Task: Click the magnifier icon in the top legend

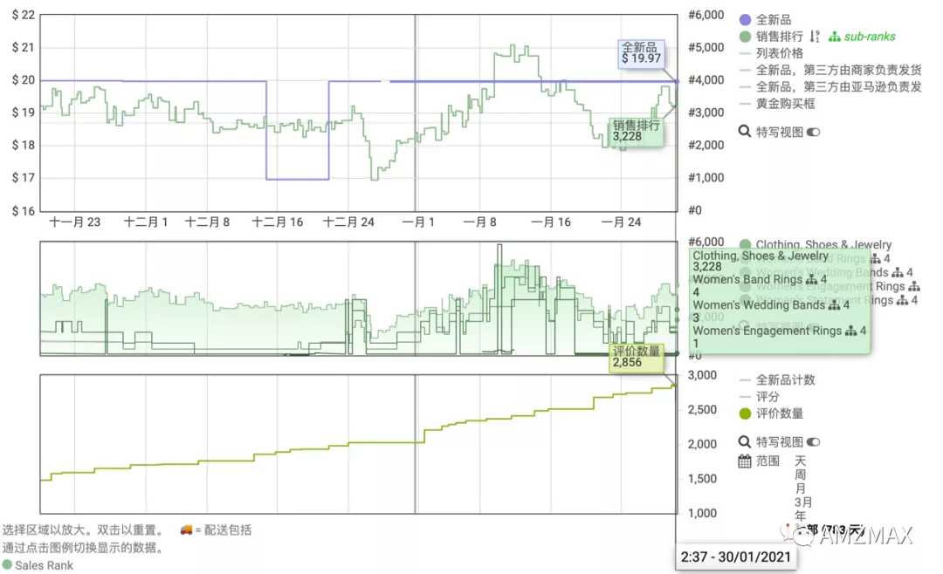Action: 745,131
